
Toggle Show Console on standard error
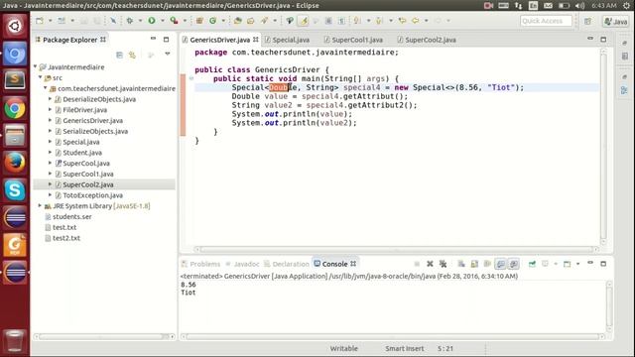point(514,264)
